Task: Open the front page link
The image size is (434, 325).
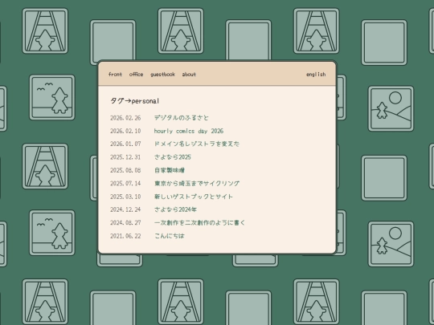Action: 115,75
